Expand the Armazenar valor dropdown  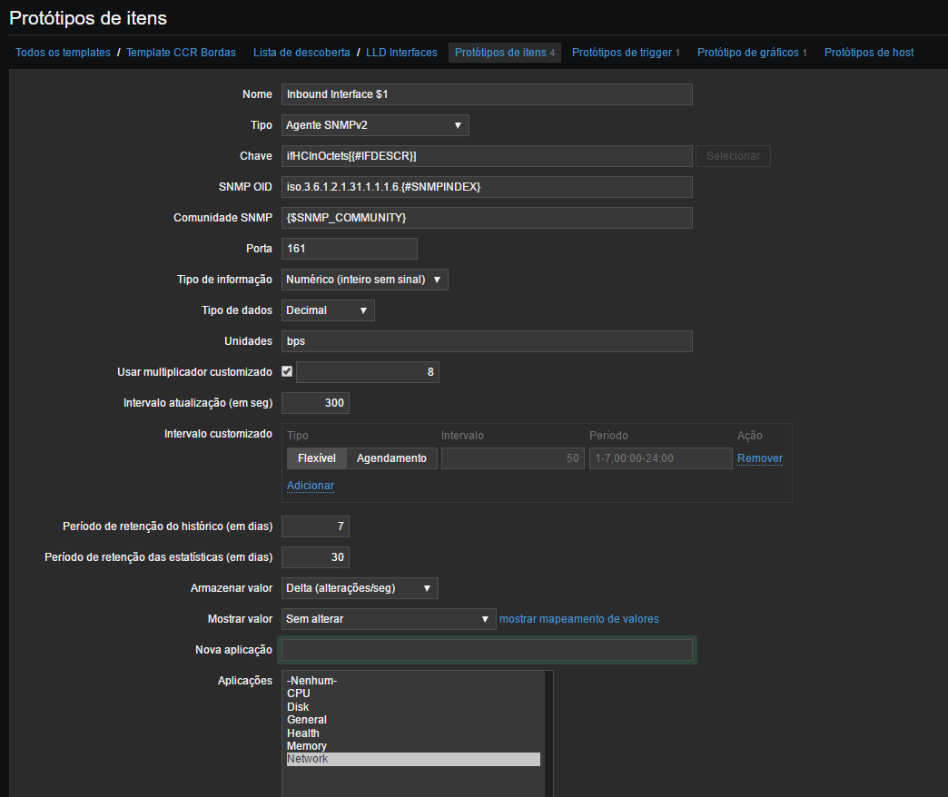coord(360,588)
